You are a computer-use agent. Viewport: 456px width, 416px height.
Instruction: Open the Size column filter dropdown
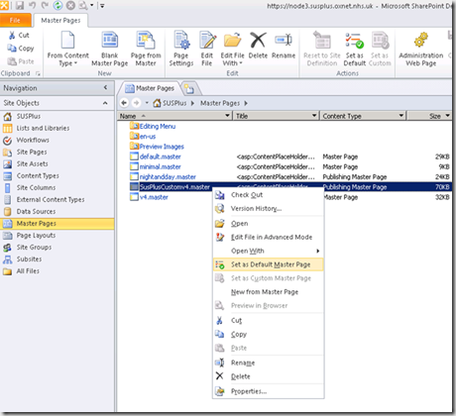click(448, 116)
